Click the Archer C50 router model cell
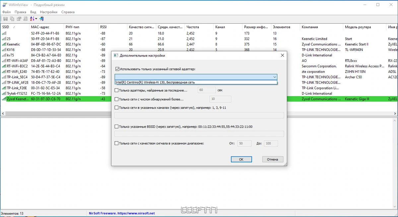Image resolution: width=398 pixels, height=217 pixels. [354, 77]
